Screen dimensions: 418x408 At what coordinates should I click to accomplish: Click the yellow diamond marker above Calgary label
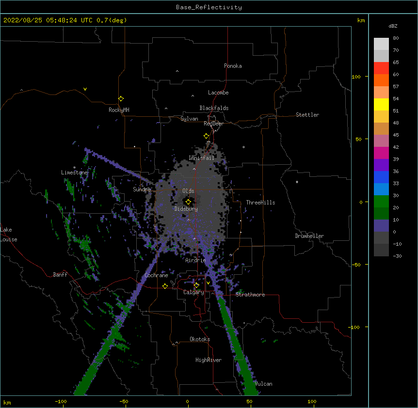(196, 285)
